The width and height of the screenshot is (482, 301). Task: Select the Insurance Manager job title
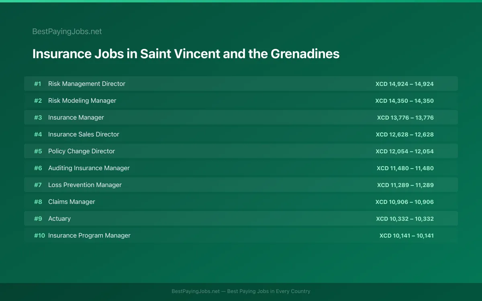click(x=76, y=118)
